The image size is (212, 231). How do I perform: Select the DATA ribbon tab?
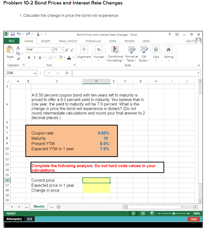coord(113,41)
